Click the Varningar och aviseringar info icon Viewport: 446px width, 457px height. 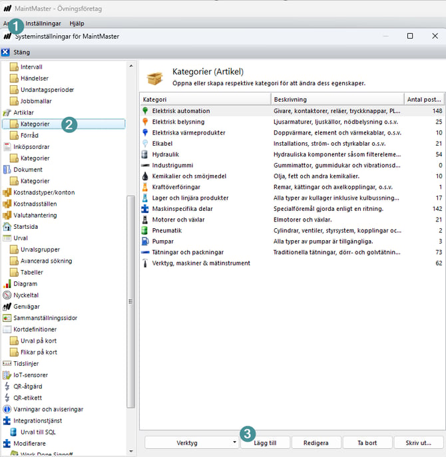point(7,409)
